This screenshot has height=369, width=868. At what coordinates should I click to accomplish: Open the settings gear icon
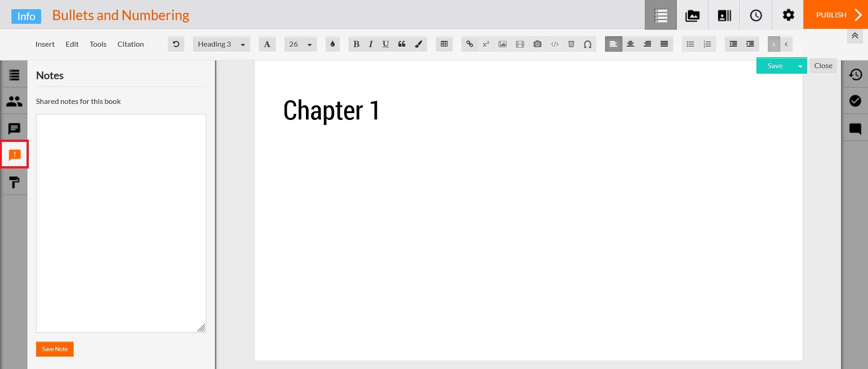(x=788, y=15)
